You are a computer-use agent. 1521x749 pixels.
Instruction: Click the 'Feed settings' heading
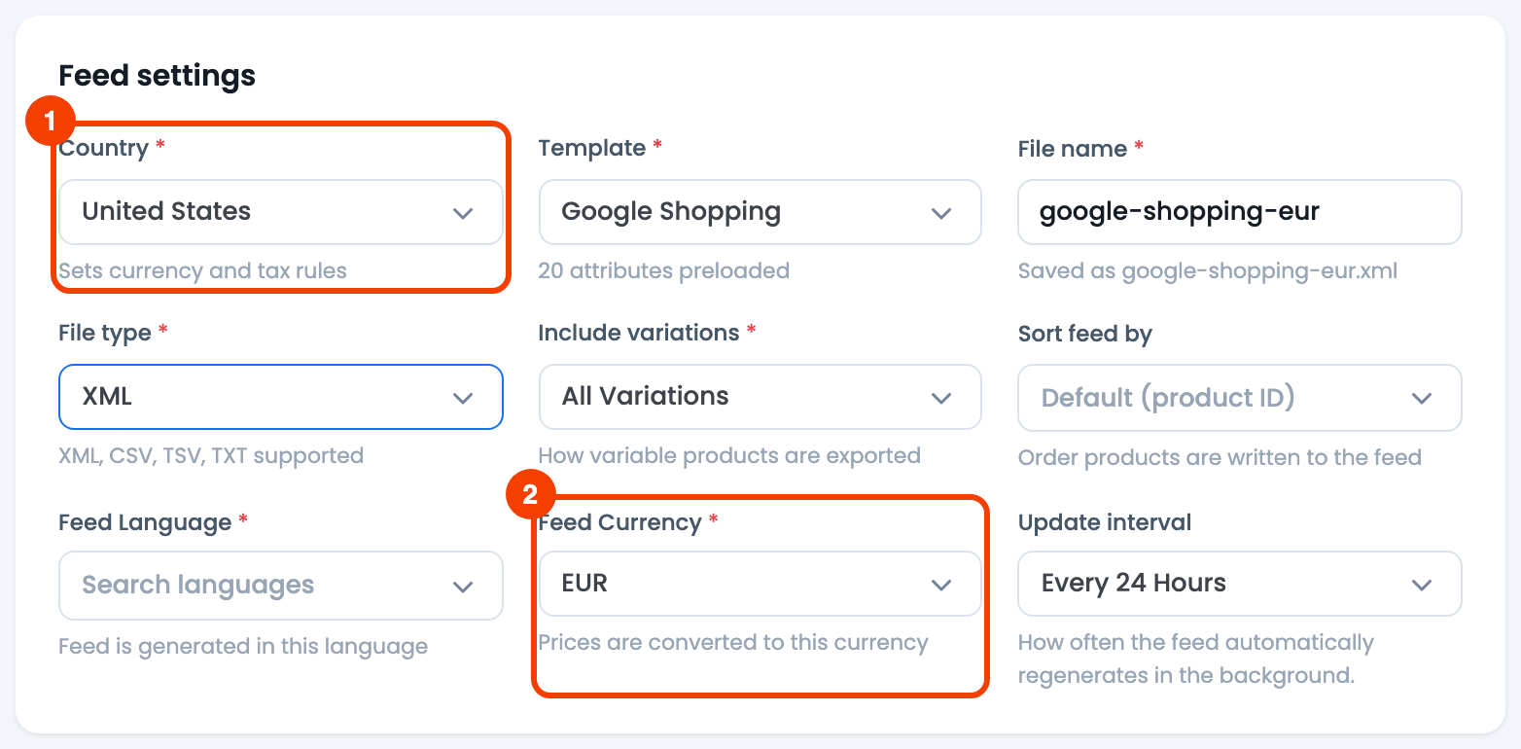pyautogui.click(x=158, y=76)
